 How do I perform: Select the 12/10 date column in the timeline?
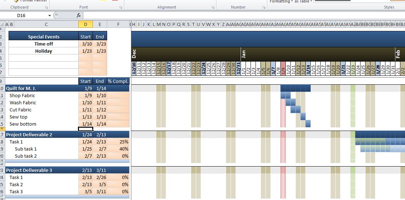coord(134,68)
